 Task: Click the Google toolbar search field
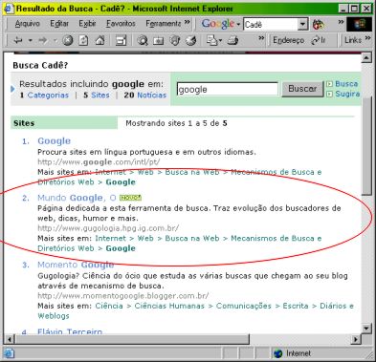tap(271, 24)
